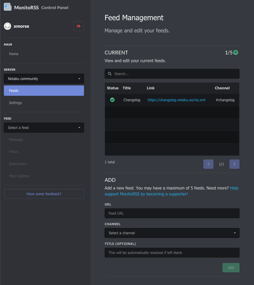Navigate to Home in the sidebar
This screenshot has width=254, height=285.
(13, 54)
